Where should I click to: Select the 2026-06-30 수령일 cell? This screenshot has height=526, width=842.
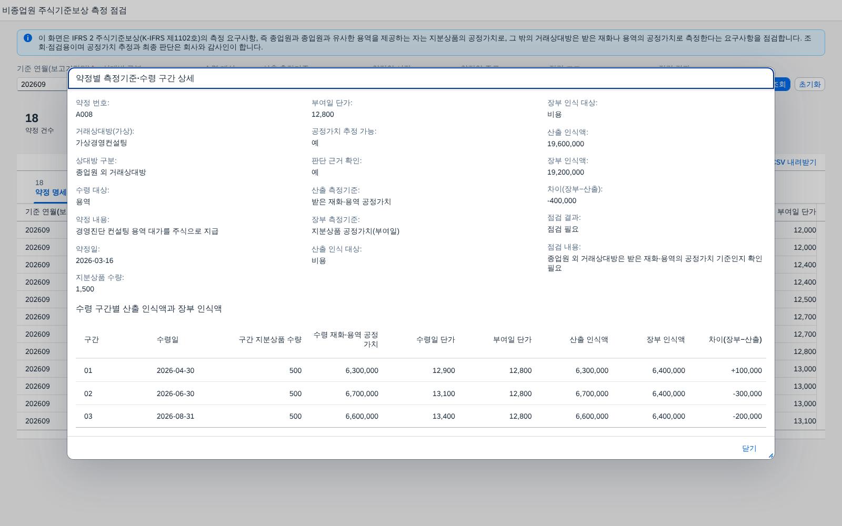175,394
